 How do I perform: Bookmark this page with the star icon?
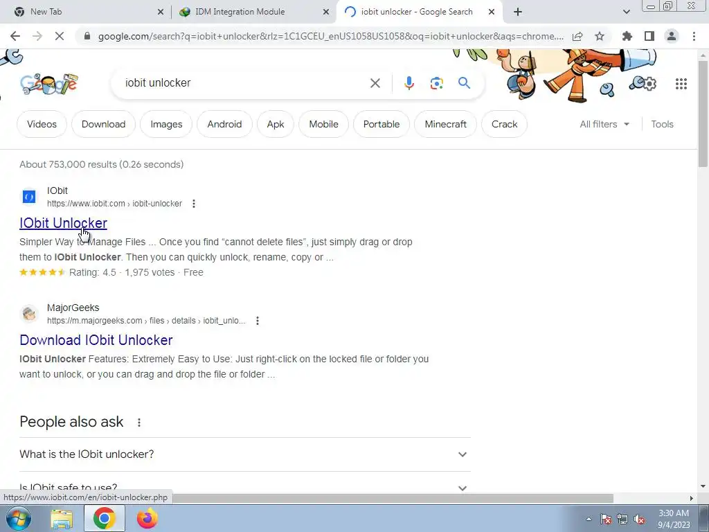pyautogui.click(x=600, y=36)
